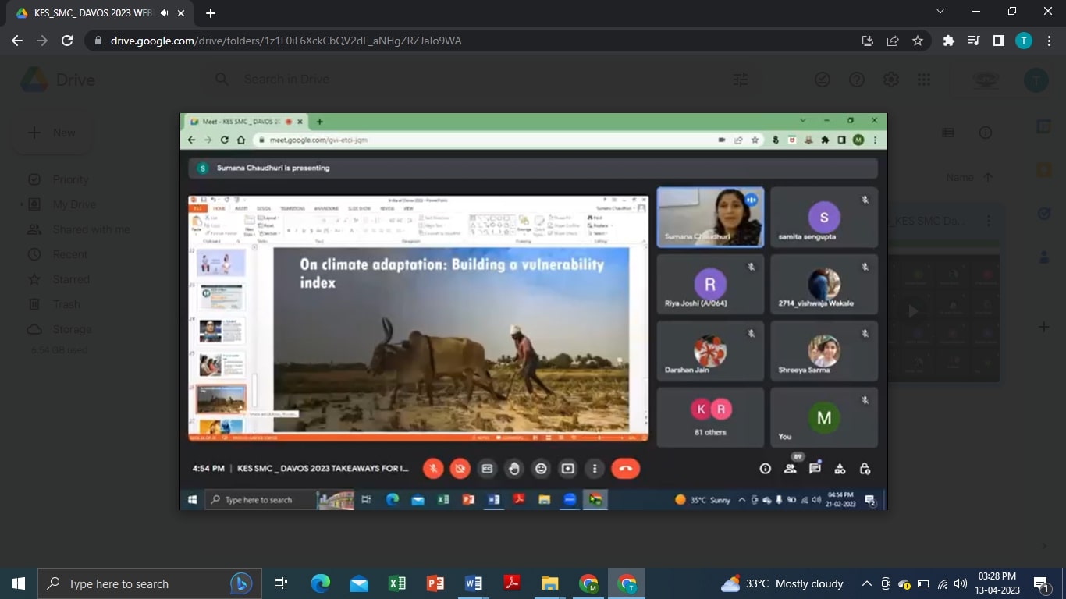Open Trash in Drive sidebar

pyautogui.click(x=66, y=304)
